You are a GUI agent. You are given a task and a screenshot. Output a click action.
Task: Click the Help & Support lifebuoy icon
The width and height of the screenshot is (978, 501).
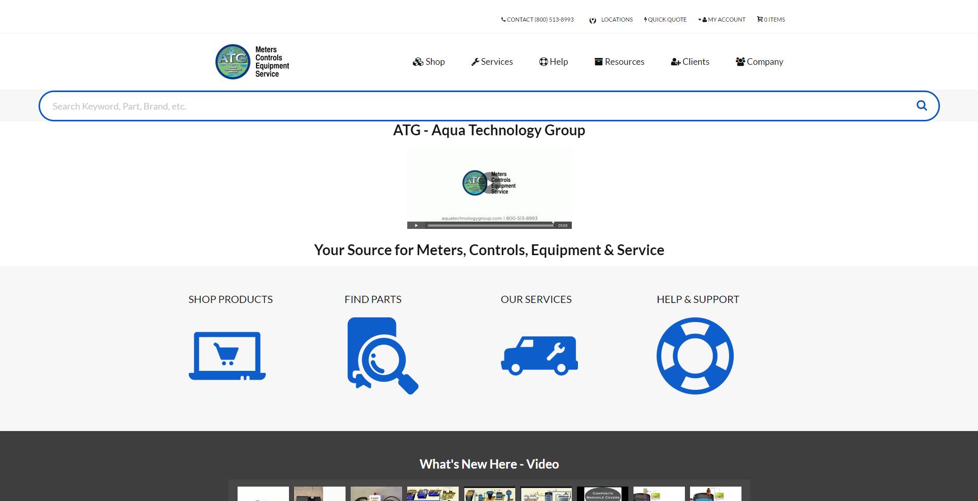coord(695,355)
